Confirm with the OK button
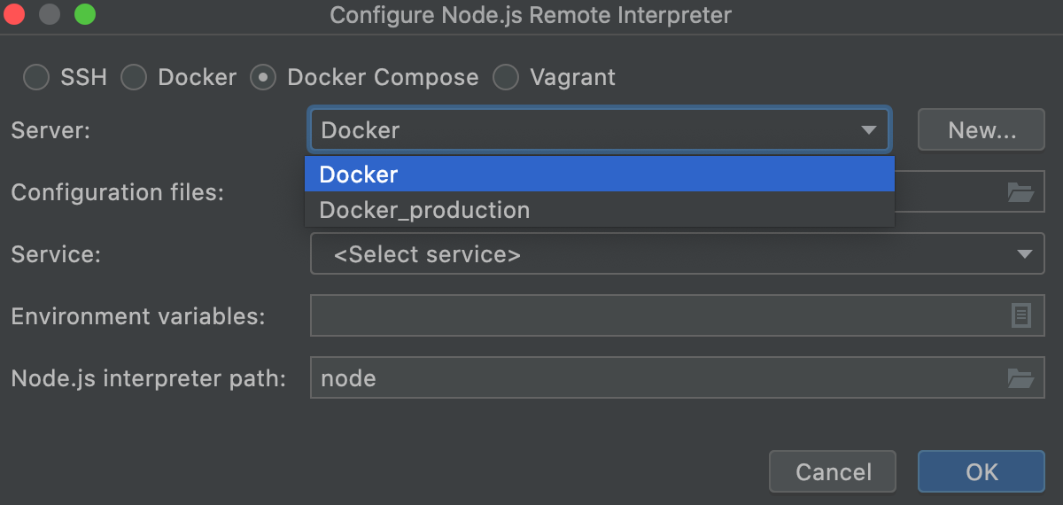Screen dimensions: 1063x505 click(x=982, y=471)
